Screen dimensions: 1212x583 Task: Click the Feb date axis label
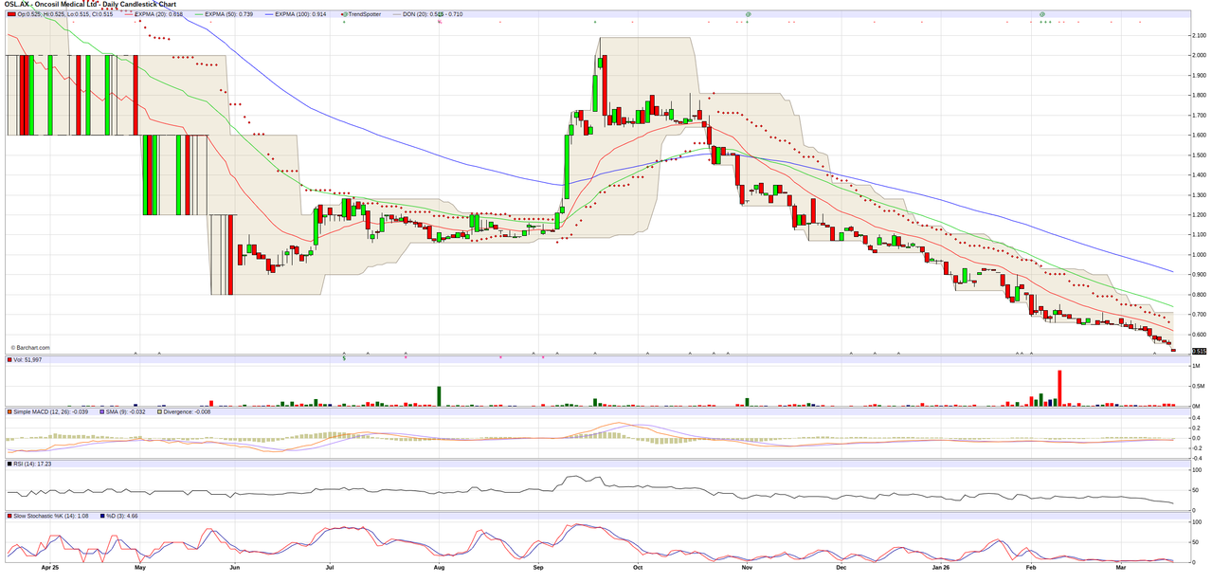[1031, 568]
